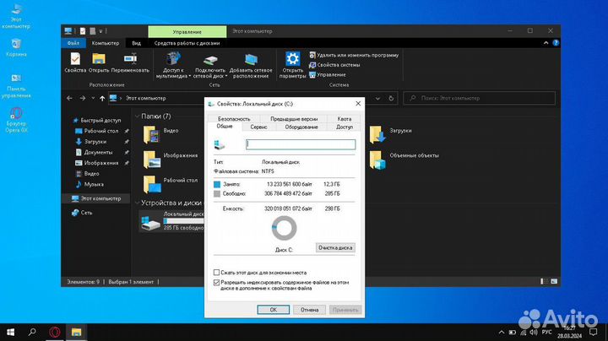Open the Вид ribbon tab
Viewport: 608px width, 341px height.
(x=136, y=42)
